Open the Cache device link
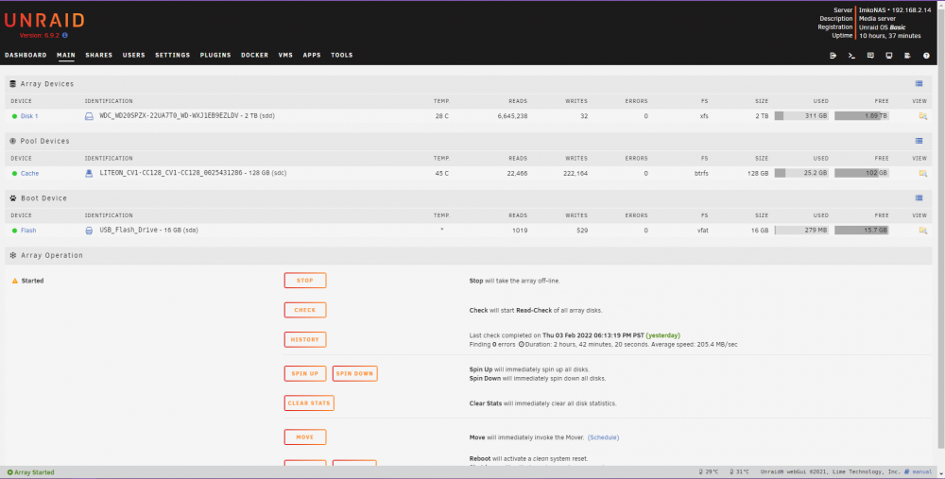The height and width of the screenshot is (479, 945). [x=29, y=174]
